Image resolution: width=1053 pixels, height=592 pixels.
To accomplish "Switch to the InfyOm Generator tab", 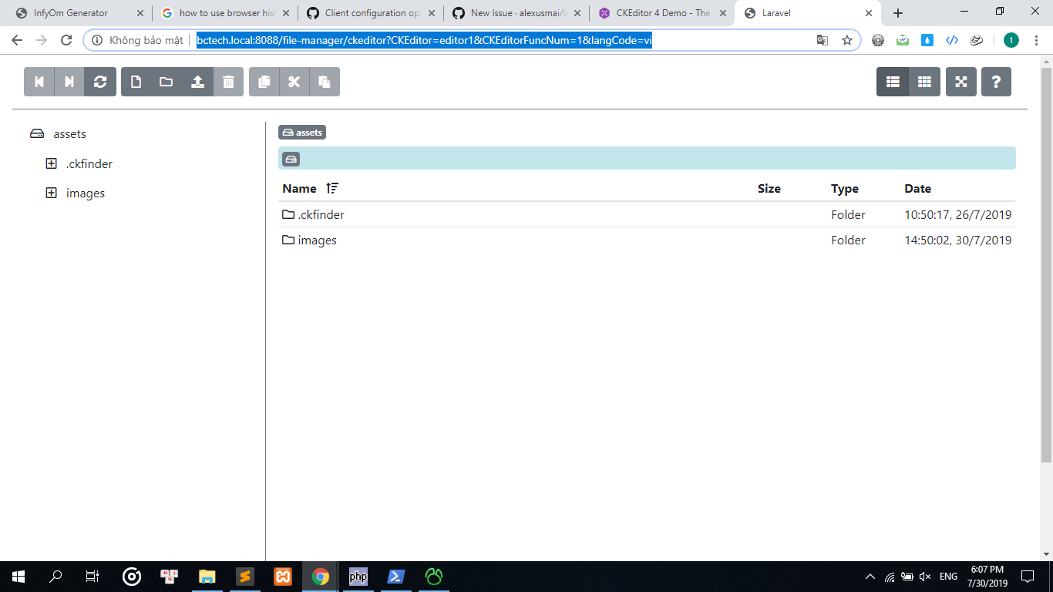I will (x=69, y=12).
